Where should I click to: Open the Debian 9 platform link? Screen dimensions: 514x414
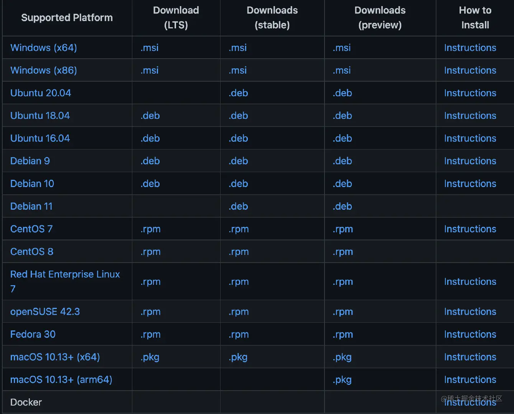30,161
